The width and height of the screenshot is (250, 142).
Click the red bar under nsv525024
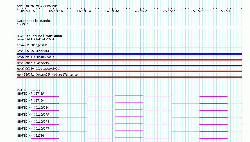[x=129, y=60]
